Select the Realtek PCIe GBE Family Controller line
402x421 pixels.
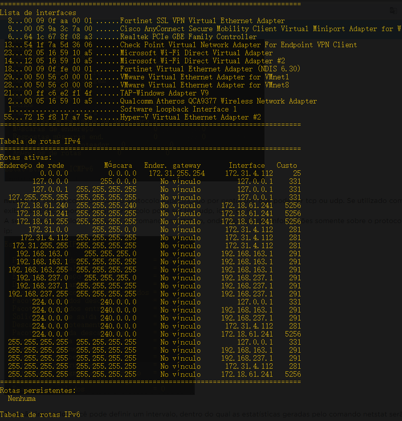pyautogui.click(x=188, y=37)
